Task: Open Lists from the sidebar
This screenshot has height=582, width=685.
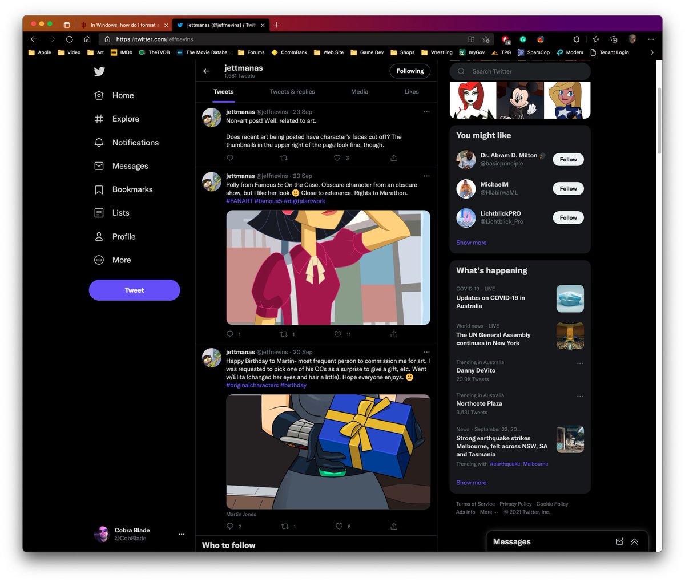Action: [112, 213]
